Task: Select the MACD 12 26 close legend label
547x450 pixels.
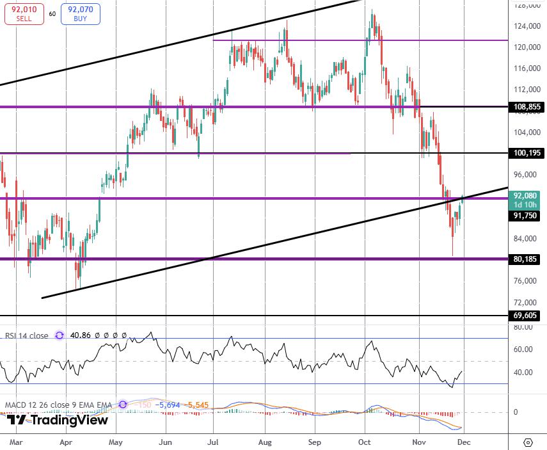Action: tap(58, 405)
